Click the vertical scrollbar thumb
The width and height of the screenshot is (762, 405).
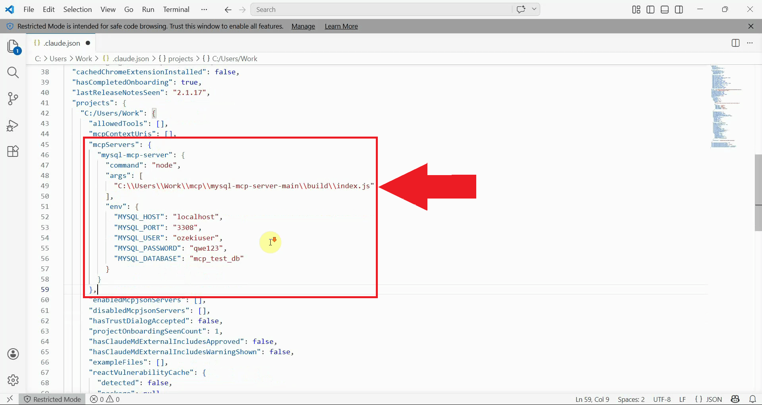pos(758,193)
